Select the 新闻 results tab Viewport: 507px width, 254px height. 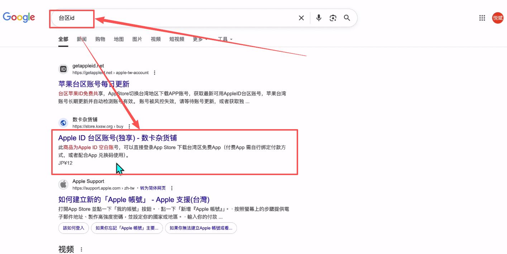pyautogui.click(x=81, y=39)
